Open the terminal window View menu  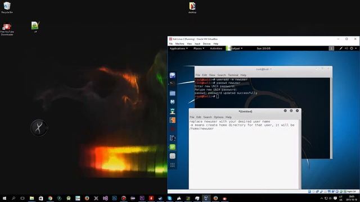pos(212,75)
